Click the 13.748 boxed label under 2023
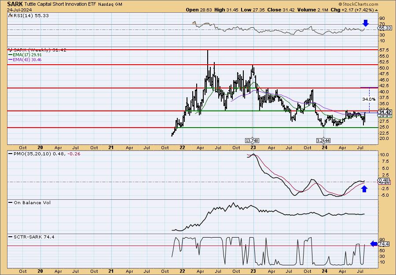The image size is (396, 275). point(252,140)
